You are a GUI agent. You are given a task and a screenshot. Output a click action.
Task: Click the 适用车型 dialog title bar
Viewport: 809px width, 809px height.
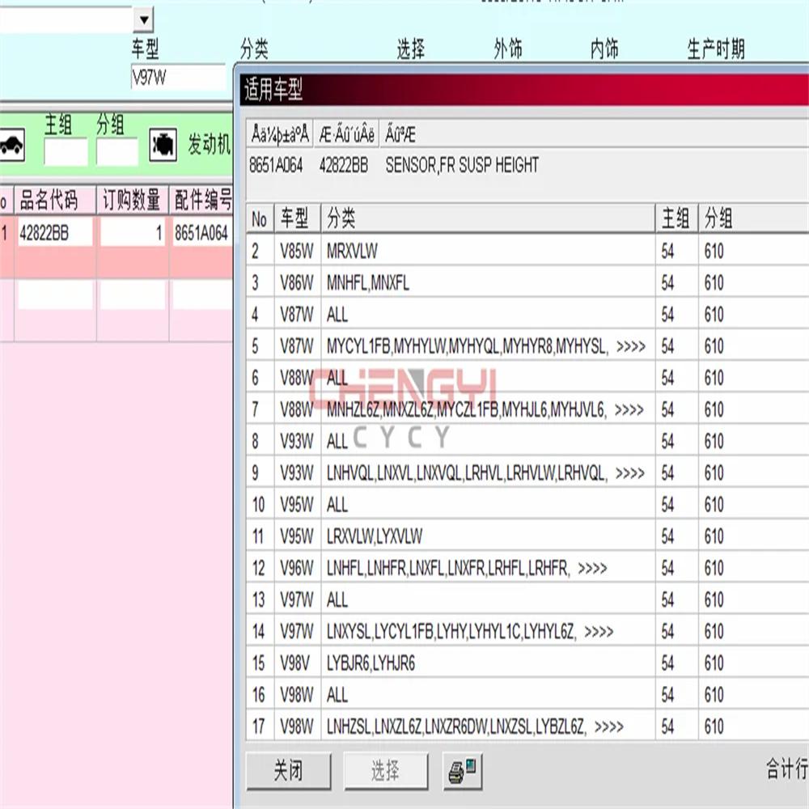[x=524, y=90]
